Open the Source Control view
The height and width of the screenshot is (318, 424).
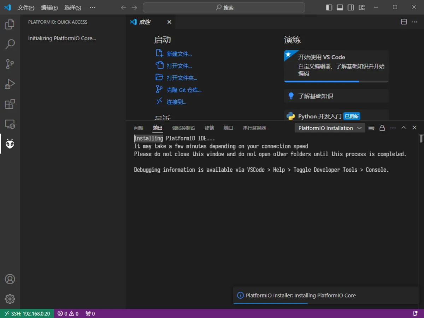click(x=10, y=64)
